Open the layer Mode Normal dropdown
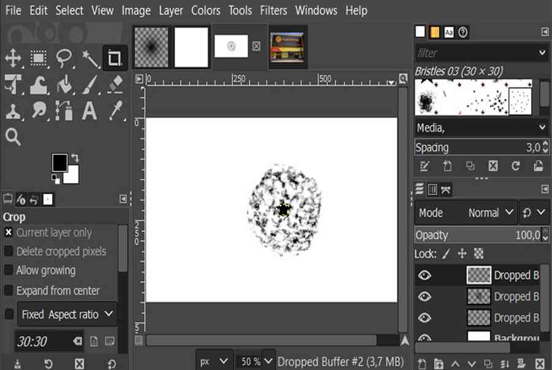552x370 pixels. click(491, 213)
